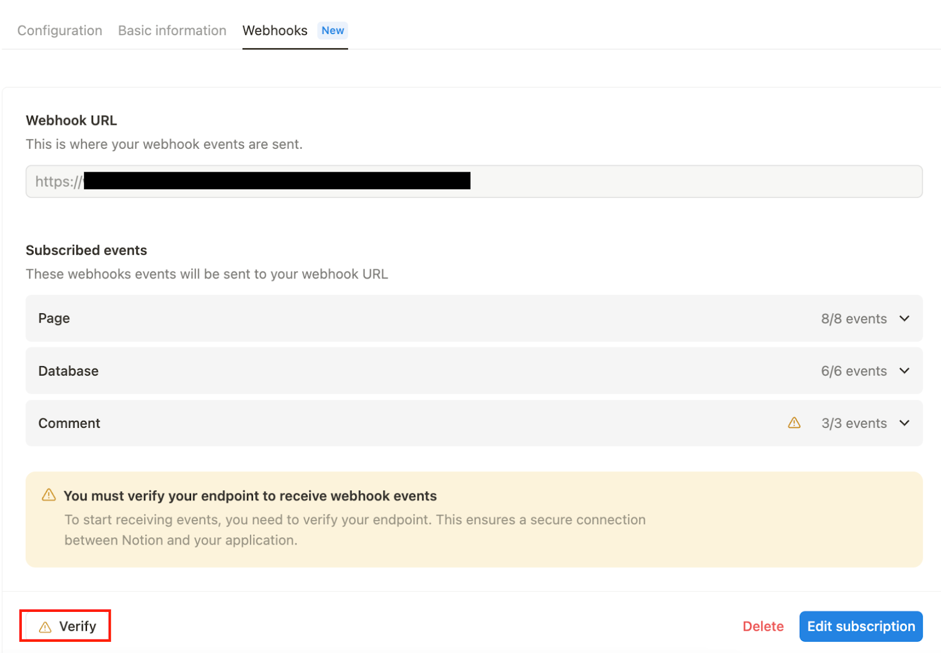Click the red Delete link
Viewport: 941px width, 653px height.
coord(763,627)
